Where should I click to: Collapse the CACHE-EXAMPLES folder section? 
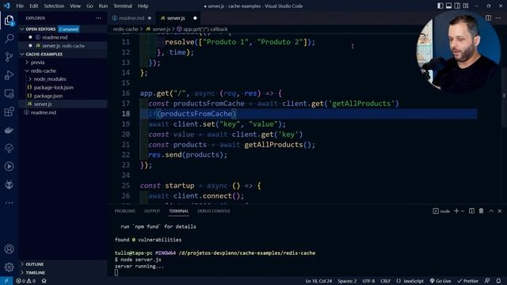point(44,54)
